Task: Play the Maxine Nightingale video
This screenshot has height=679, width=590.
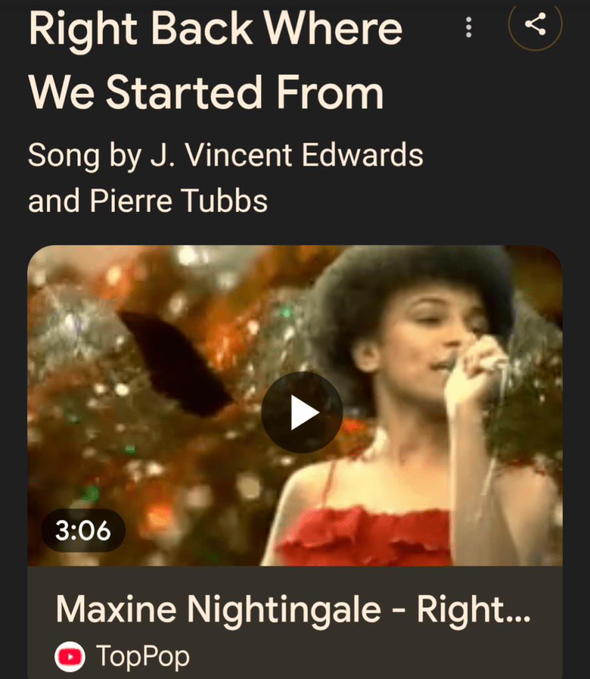Action: tap(302, 412)
